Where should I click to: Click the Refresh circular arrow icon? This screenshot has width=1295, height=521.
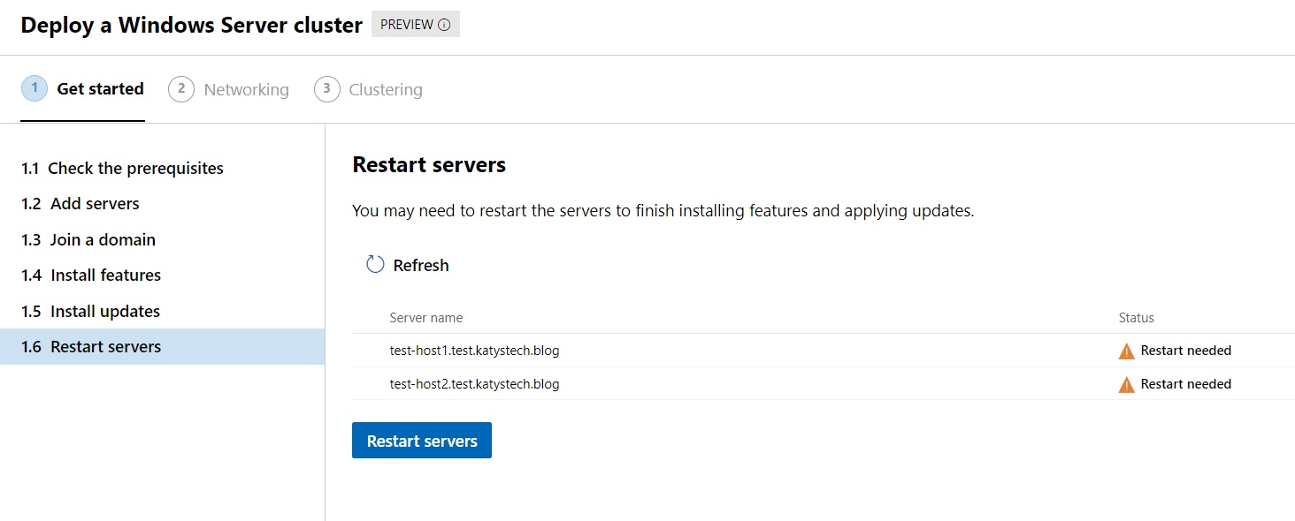point(375,265)
